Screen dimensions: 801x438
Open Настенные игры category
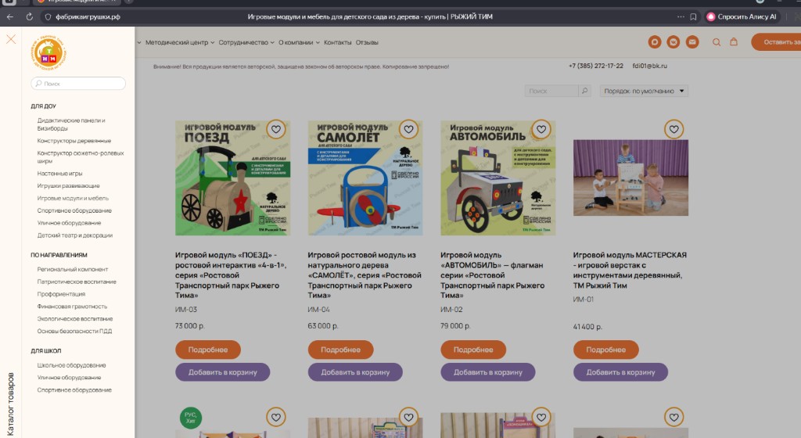click(x=59, y=174)
